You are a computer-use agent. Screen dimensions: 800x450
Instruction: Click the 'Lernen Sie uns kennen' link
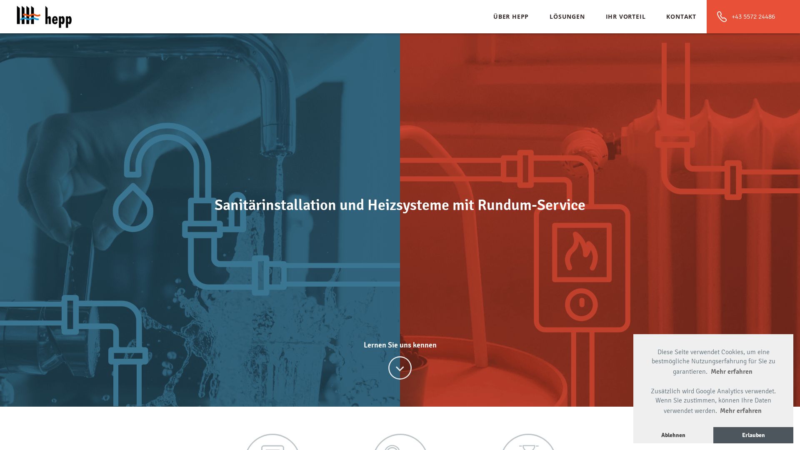[400, 345]
